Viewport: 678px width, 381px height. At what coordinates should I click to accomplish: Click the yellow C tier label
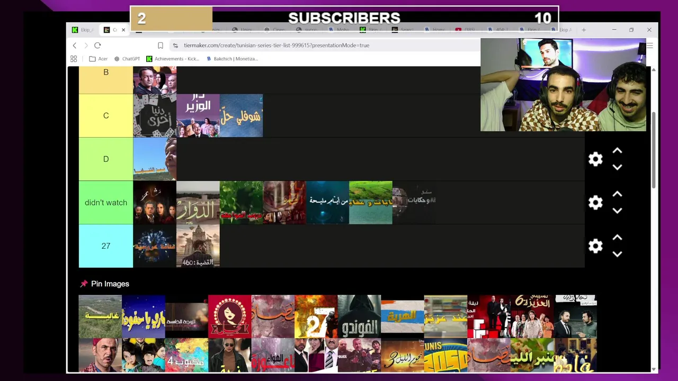[106, 116]
